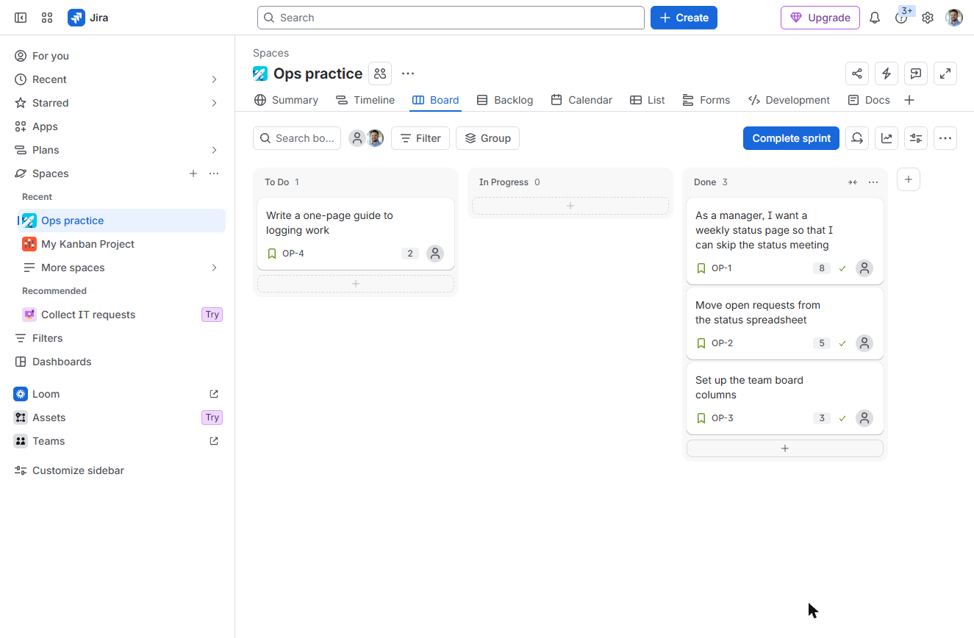Viewport: 974px width, 638px height.
Task: Add a new column to the board
Action: tap(909, 179)
